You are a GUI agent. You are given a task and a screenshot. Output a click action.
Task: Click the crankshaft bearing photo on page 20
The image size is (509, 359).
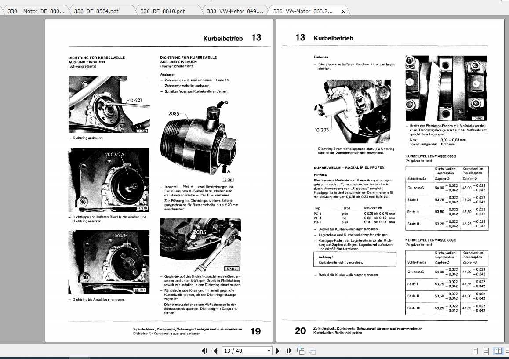pos(446,88)
